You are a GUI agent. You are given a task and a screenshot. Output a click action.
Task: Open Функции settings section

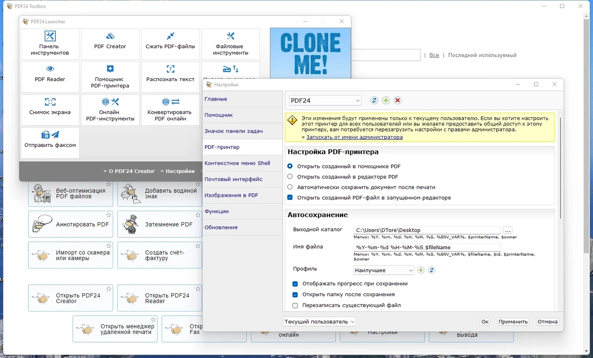click(x=242, y=211)
